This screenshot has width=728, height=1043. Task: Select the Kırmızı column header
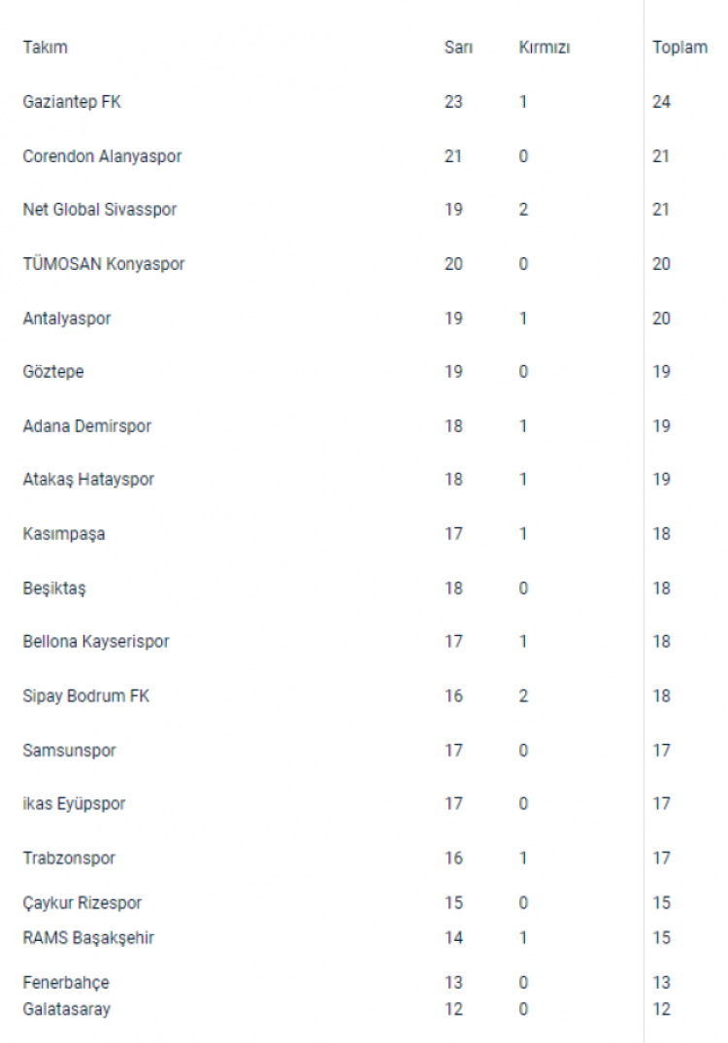click(544, 48)
